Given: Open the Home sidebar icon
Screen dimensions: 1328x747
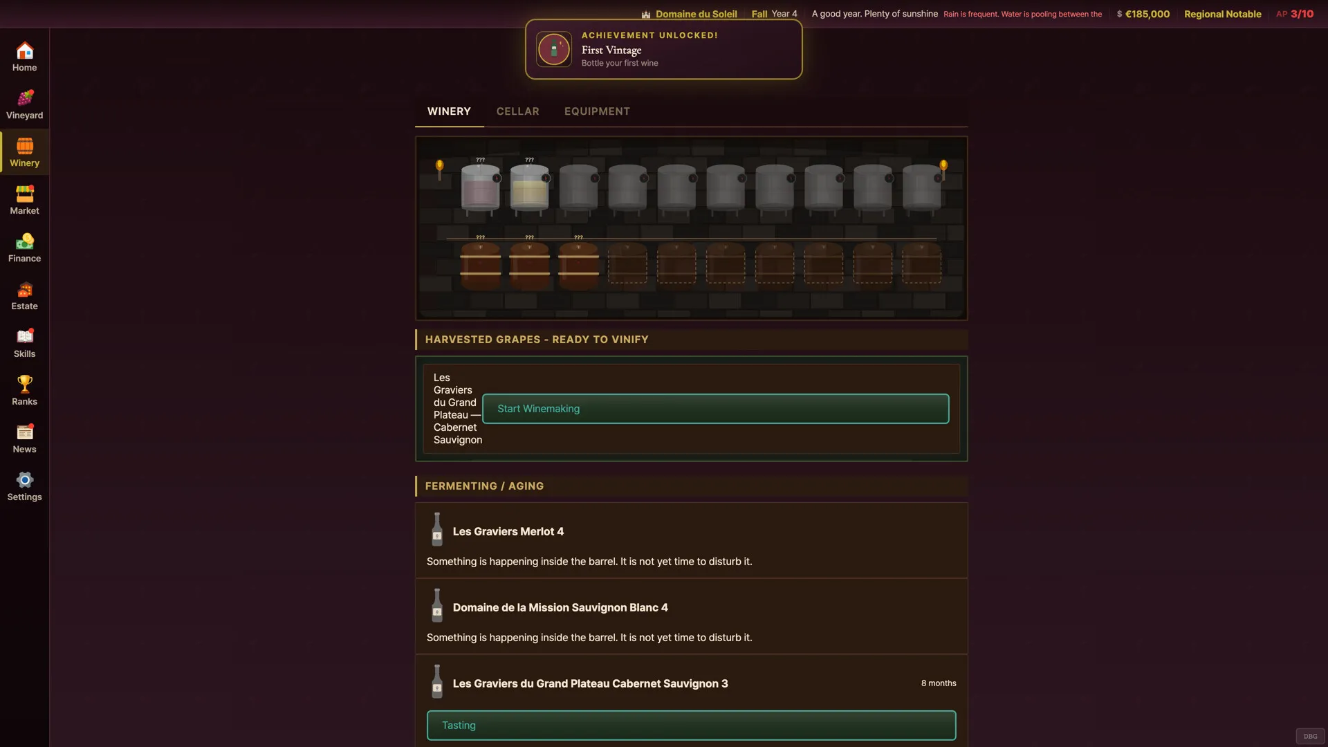Looking at the screenshot, I should tap(25, 51).
